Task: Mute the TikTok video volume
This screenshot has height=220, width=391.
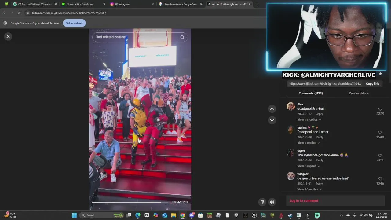Action: (272, 202)
